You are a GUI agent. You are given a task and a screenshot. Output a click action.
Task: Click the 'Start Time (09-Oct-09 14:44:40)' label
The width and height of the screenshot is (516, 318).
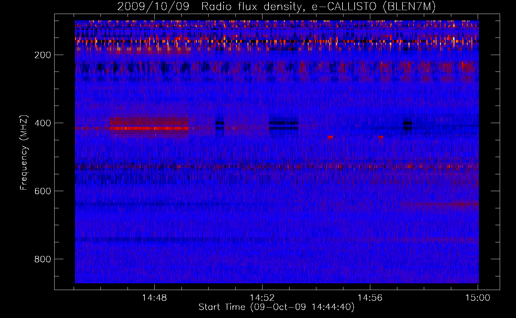pyautogui.click(x=276, y=307)
